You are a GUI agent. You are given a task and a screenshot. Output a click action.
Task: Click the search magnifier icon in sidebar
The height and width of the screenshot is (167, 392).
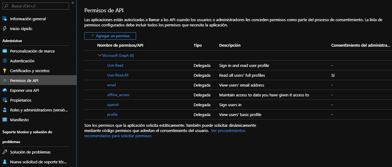click(x=6, y=6)
